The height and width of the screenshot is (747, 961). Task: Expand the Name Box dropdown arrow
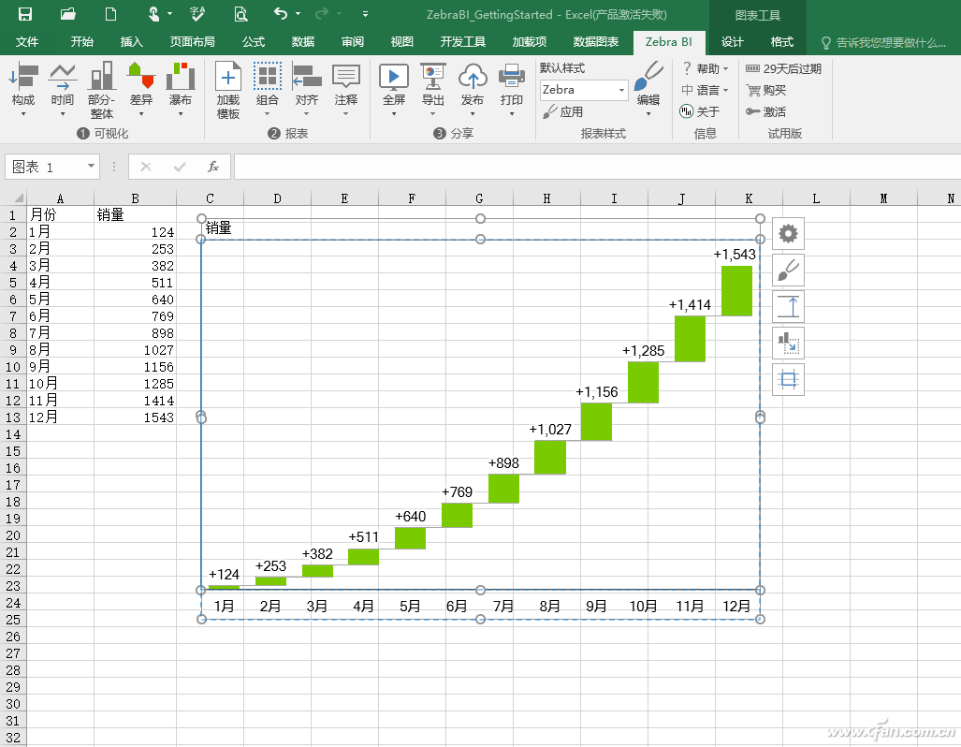click(91, 167)
